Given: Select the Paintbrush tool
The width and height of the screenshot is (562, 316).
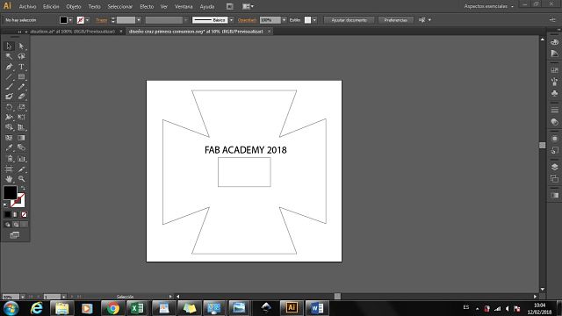Looking at the screenshot, I should (9, 87).
